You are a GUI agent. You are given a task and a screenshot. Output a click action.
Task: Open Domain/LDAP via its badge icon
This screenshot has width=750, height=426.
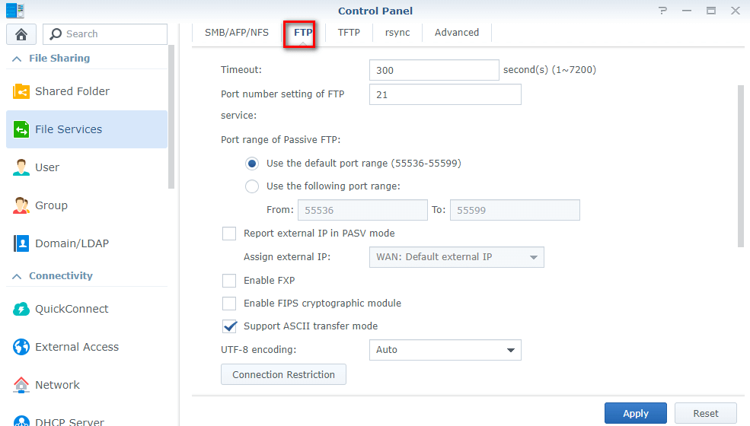pos(21,243)
